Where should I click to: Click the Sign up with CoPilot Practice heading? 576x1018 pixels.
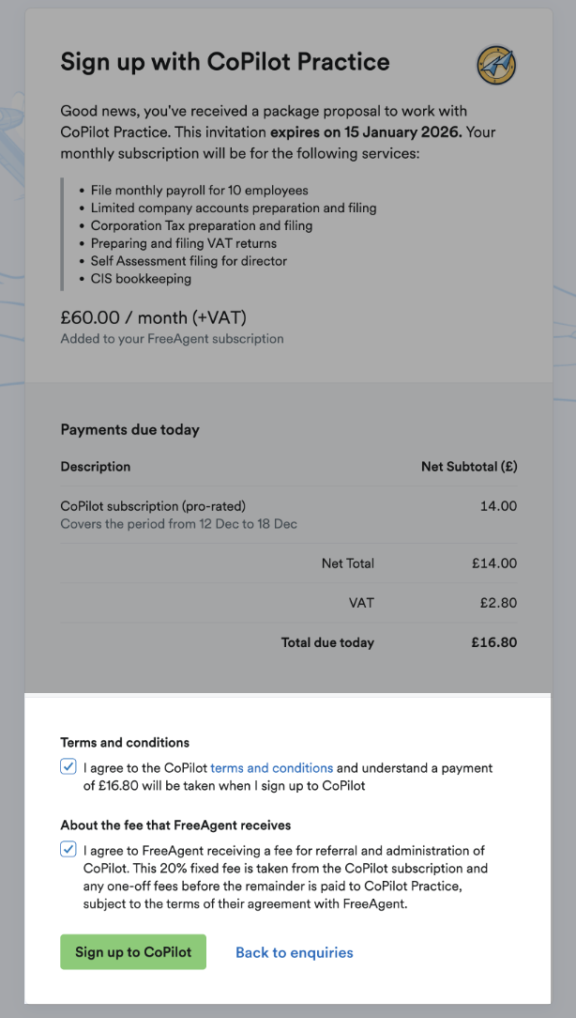pos(225,62)
